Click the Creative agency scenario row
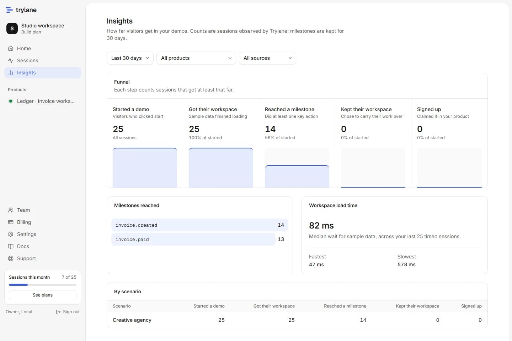The image size is (512, 341). coord(297,320)
